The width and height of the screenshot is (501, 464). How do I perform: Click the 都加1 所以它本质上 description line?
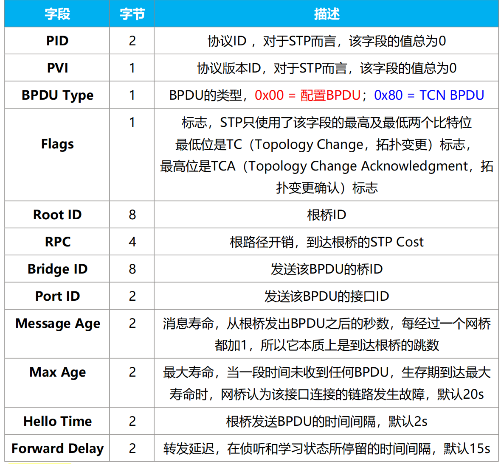tap(326, 345)
